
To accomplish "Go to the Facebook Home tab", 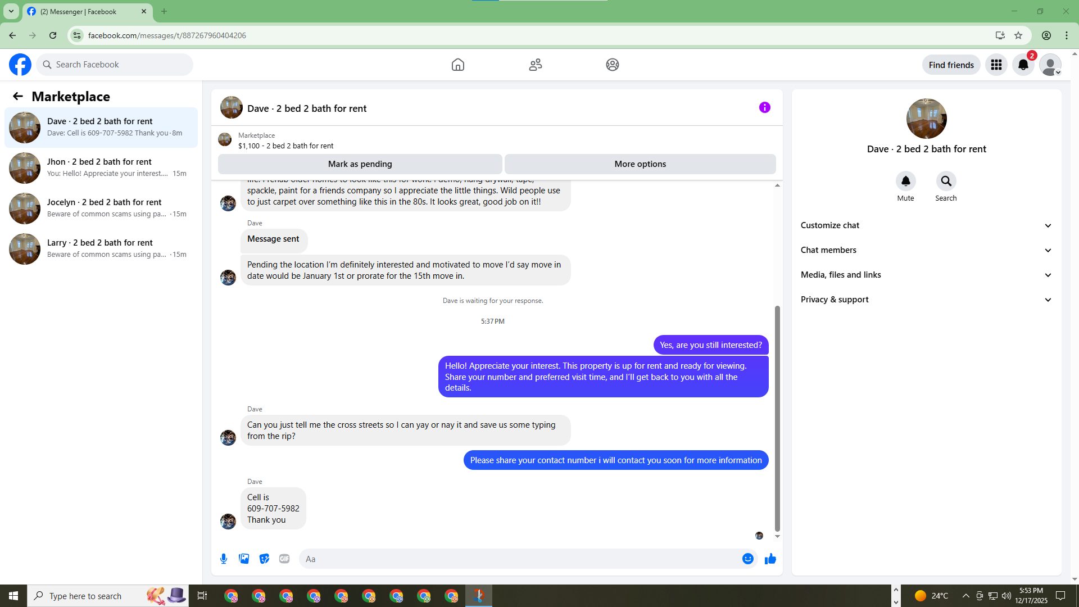I will [x=457, y=65].
